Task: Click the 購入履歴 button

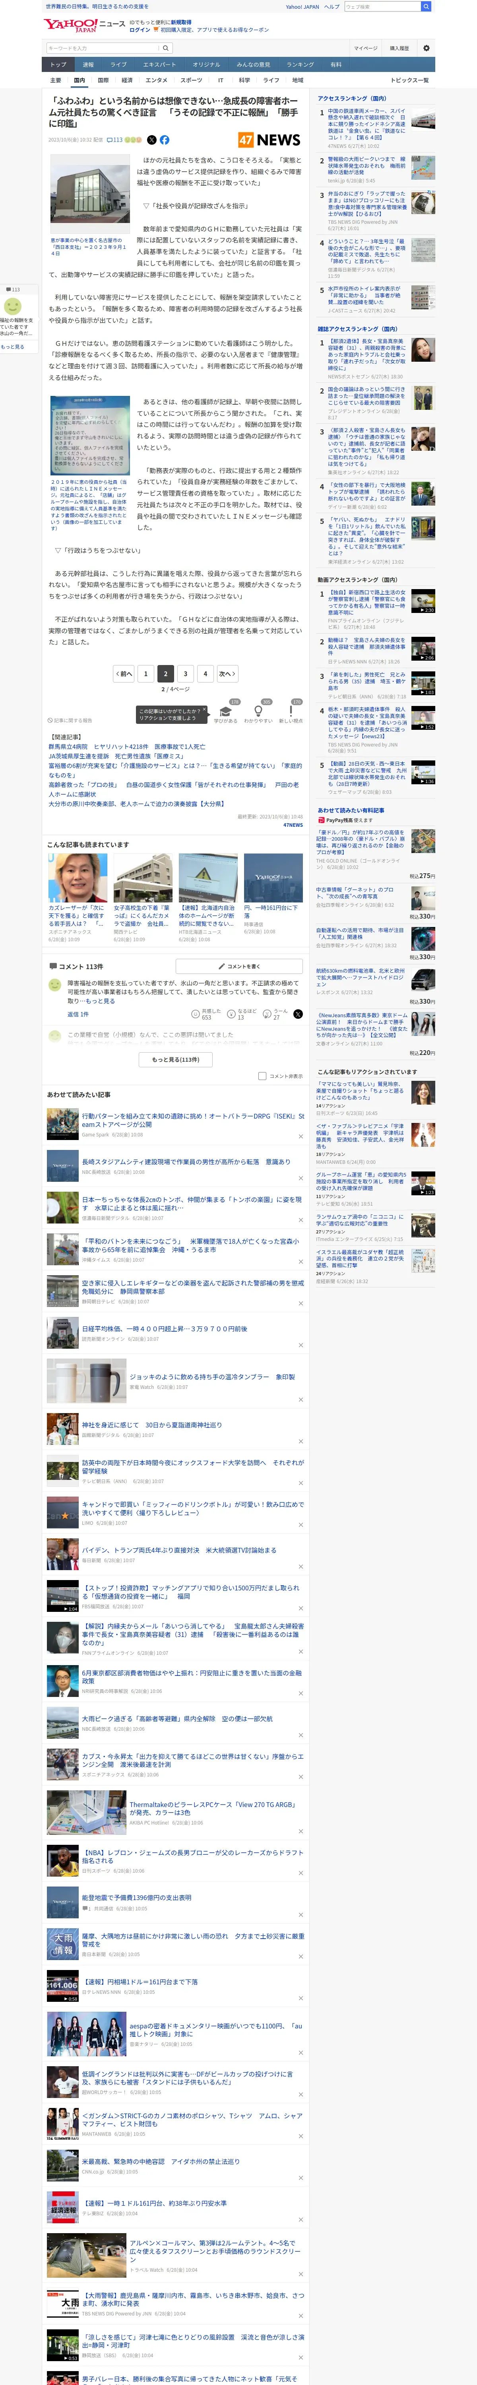Action: 399,48
